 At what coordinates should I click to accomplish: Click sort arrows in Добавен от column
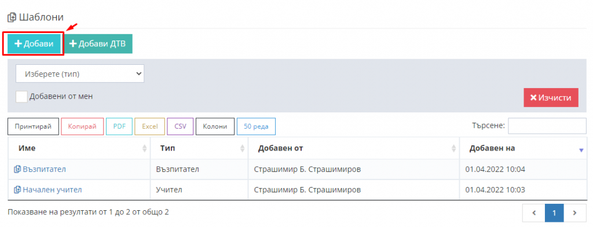pos(453,149)
